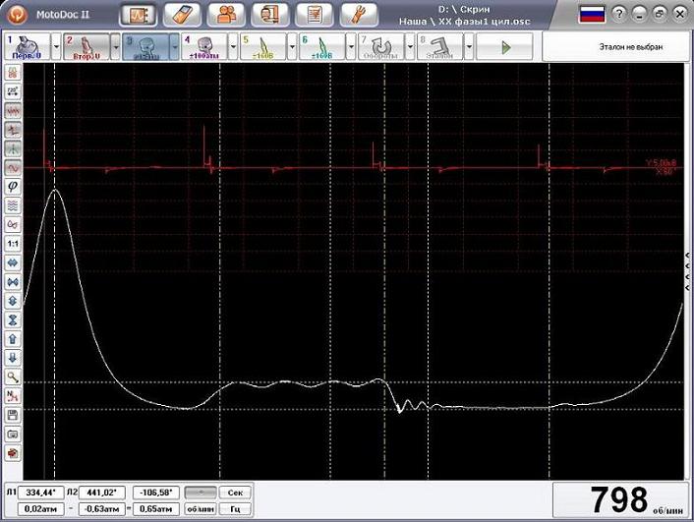The width and height of the screenshot is (694, 522).
Task: Toggle channel 7 Обороты
Action: [x=381, y=46]
